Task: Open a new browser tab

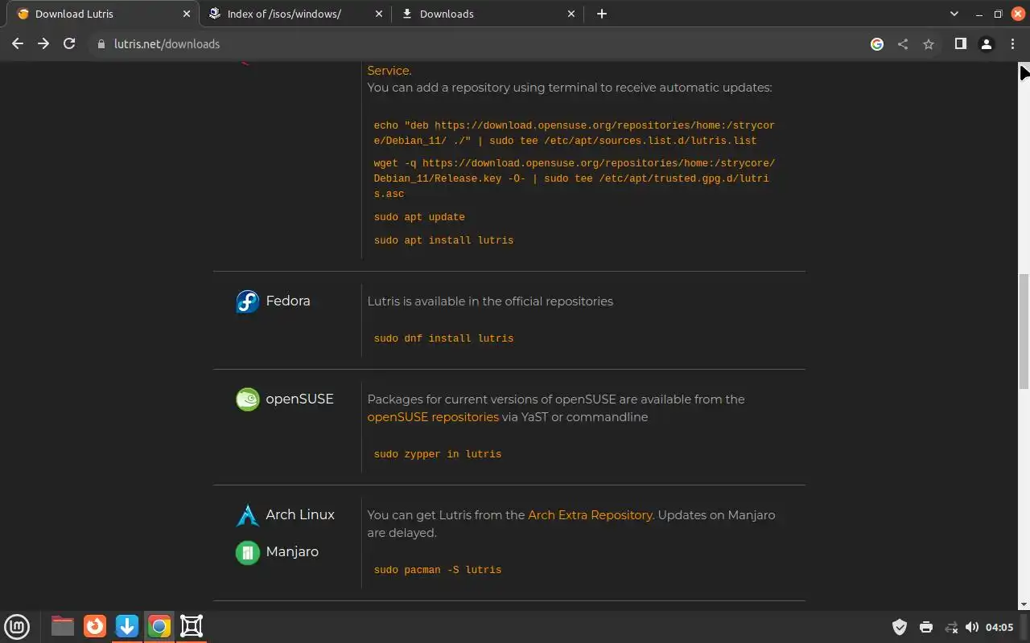Action: [602, 14]
